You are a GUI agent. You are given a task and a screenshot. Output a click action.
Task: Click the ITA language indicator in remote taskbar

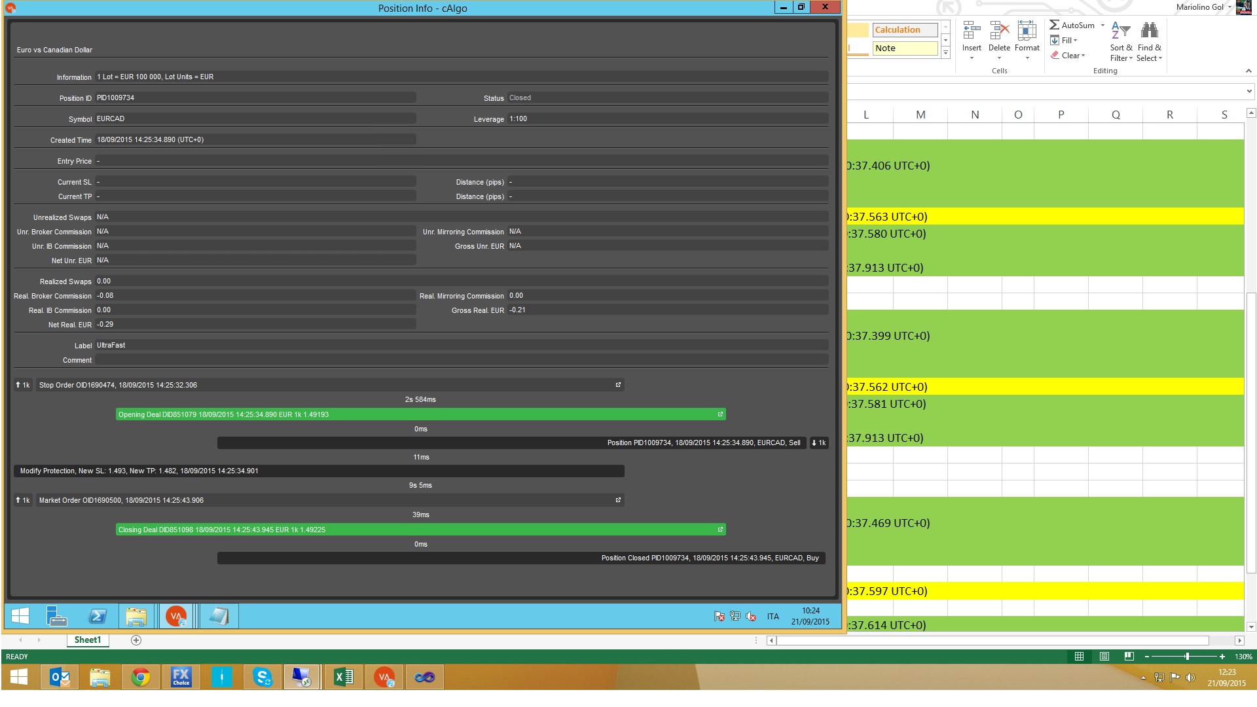coord(773,617)
